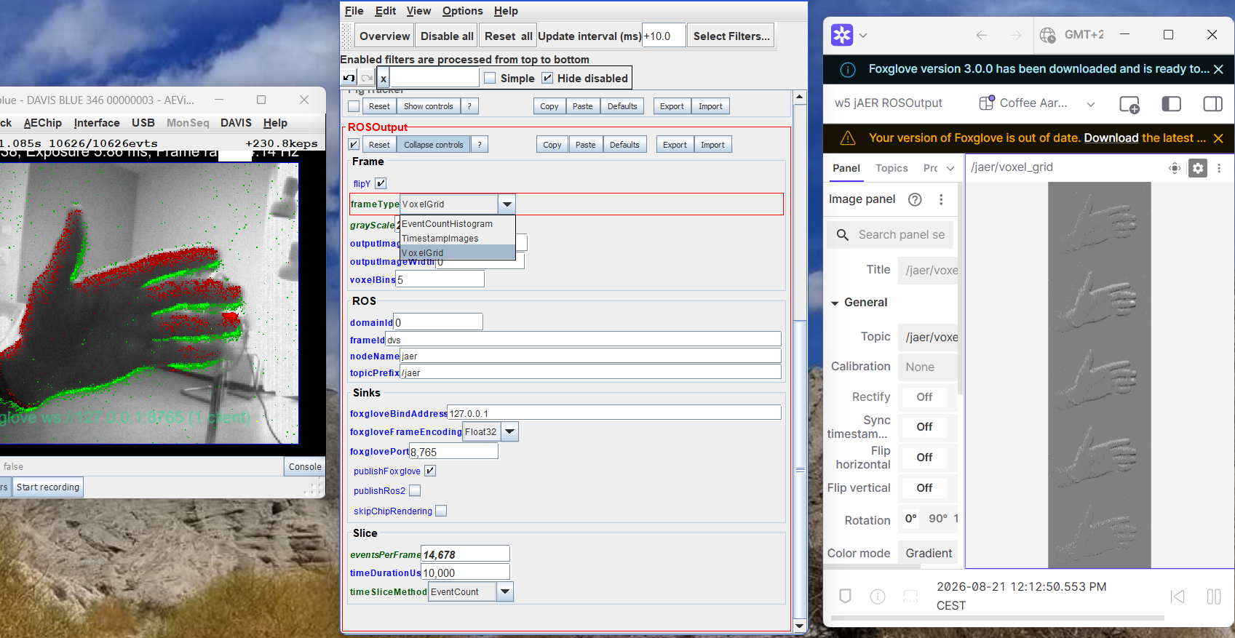Expand the Coffee Aar... layout dropdown
1235x638 pixels.
pos(1091,104)
